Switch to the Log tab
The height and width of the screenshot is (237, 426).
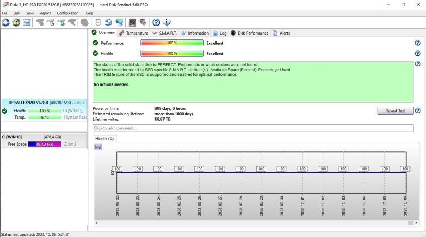(220, 33)
